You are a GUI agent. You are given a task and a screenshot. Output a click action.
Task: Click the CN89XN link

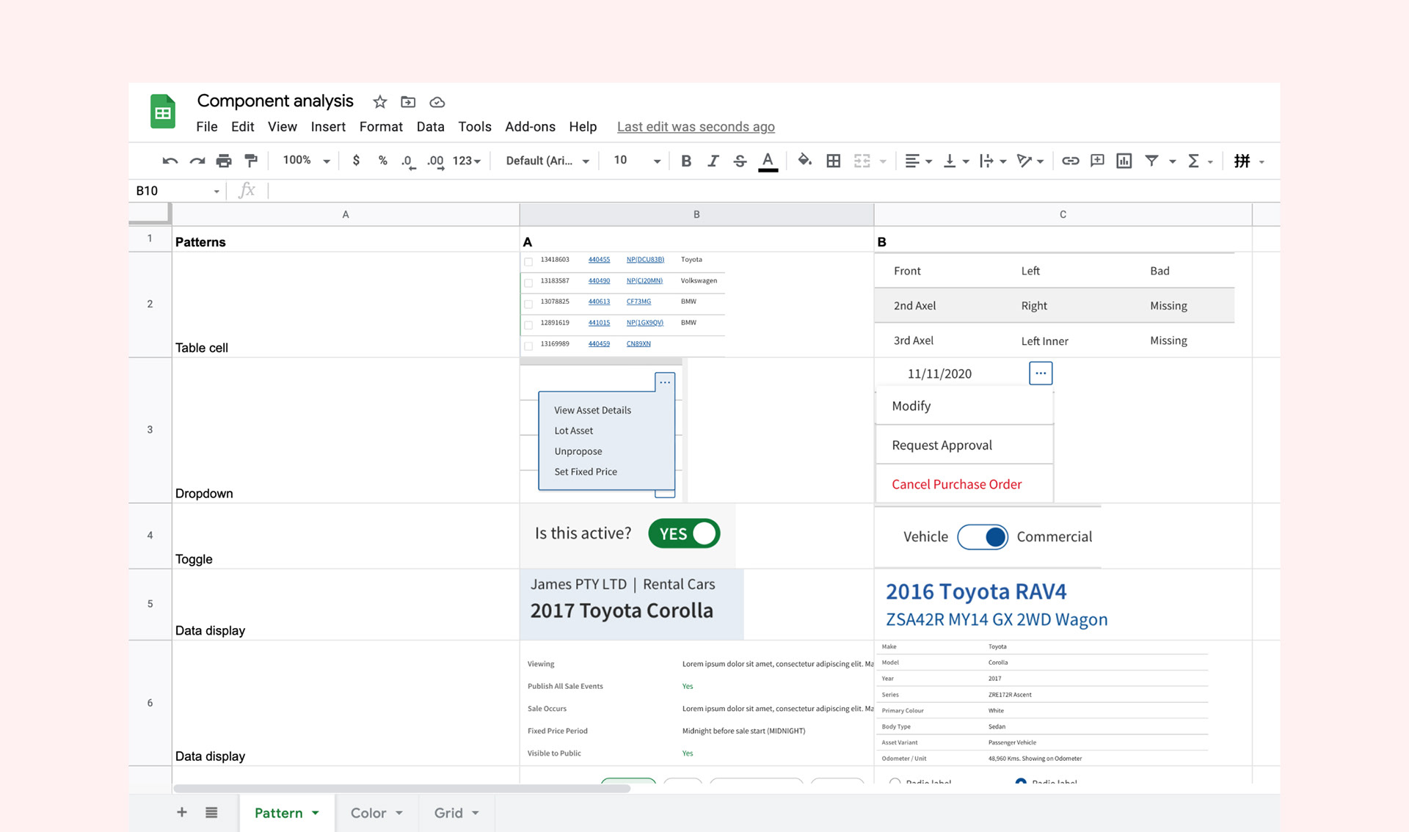click(x=638, y=343)
